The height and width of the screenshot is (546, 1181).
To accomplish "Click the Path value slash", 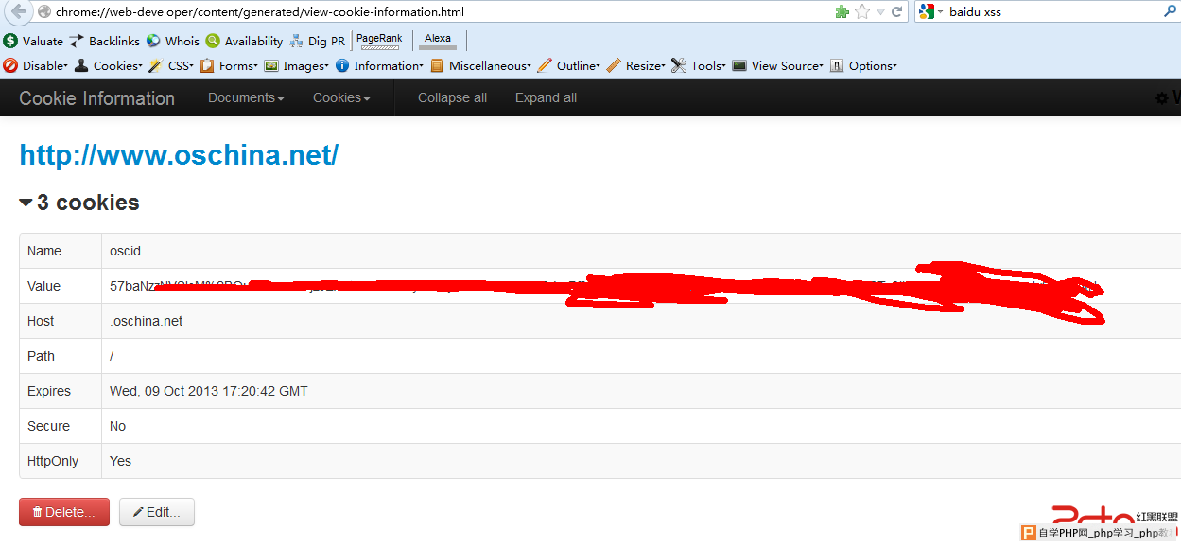I will pyautogui.click(x=112, y=356).
